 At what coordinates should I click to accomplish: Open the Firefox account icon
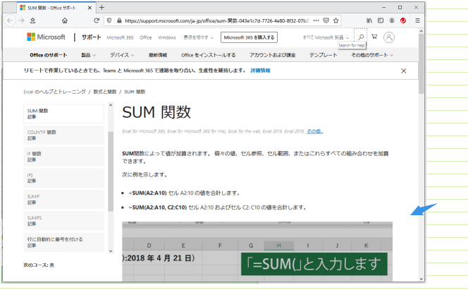click(x=392, y=20)
